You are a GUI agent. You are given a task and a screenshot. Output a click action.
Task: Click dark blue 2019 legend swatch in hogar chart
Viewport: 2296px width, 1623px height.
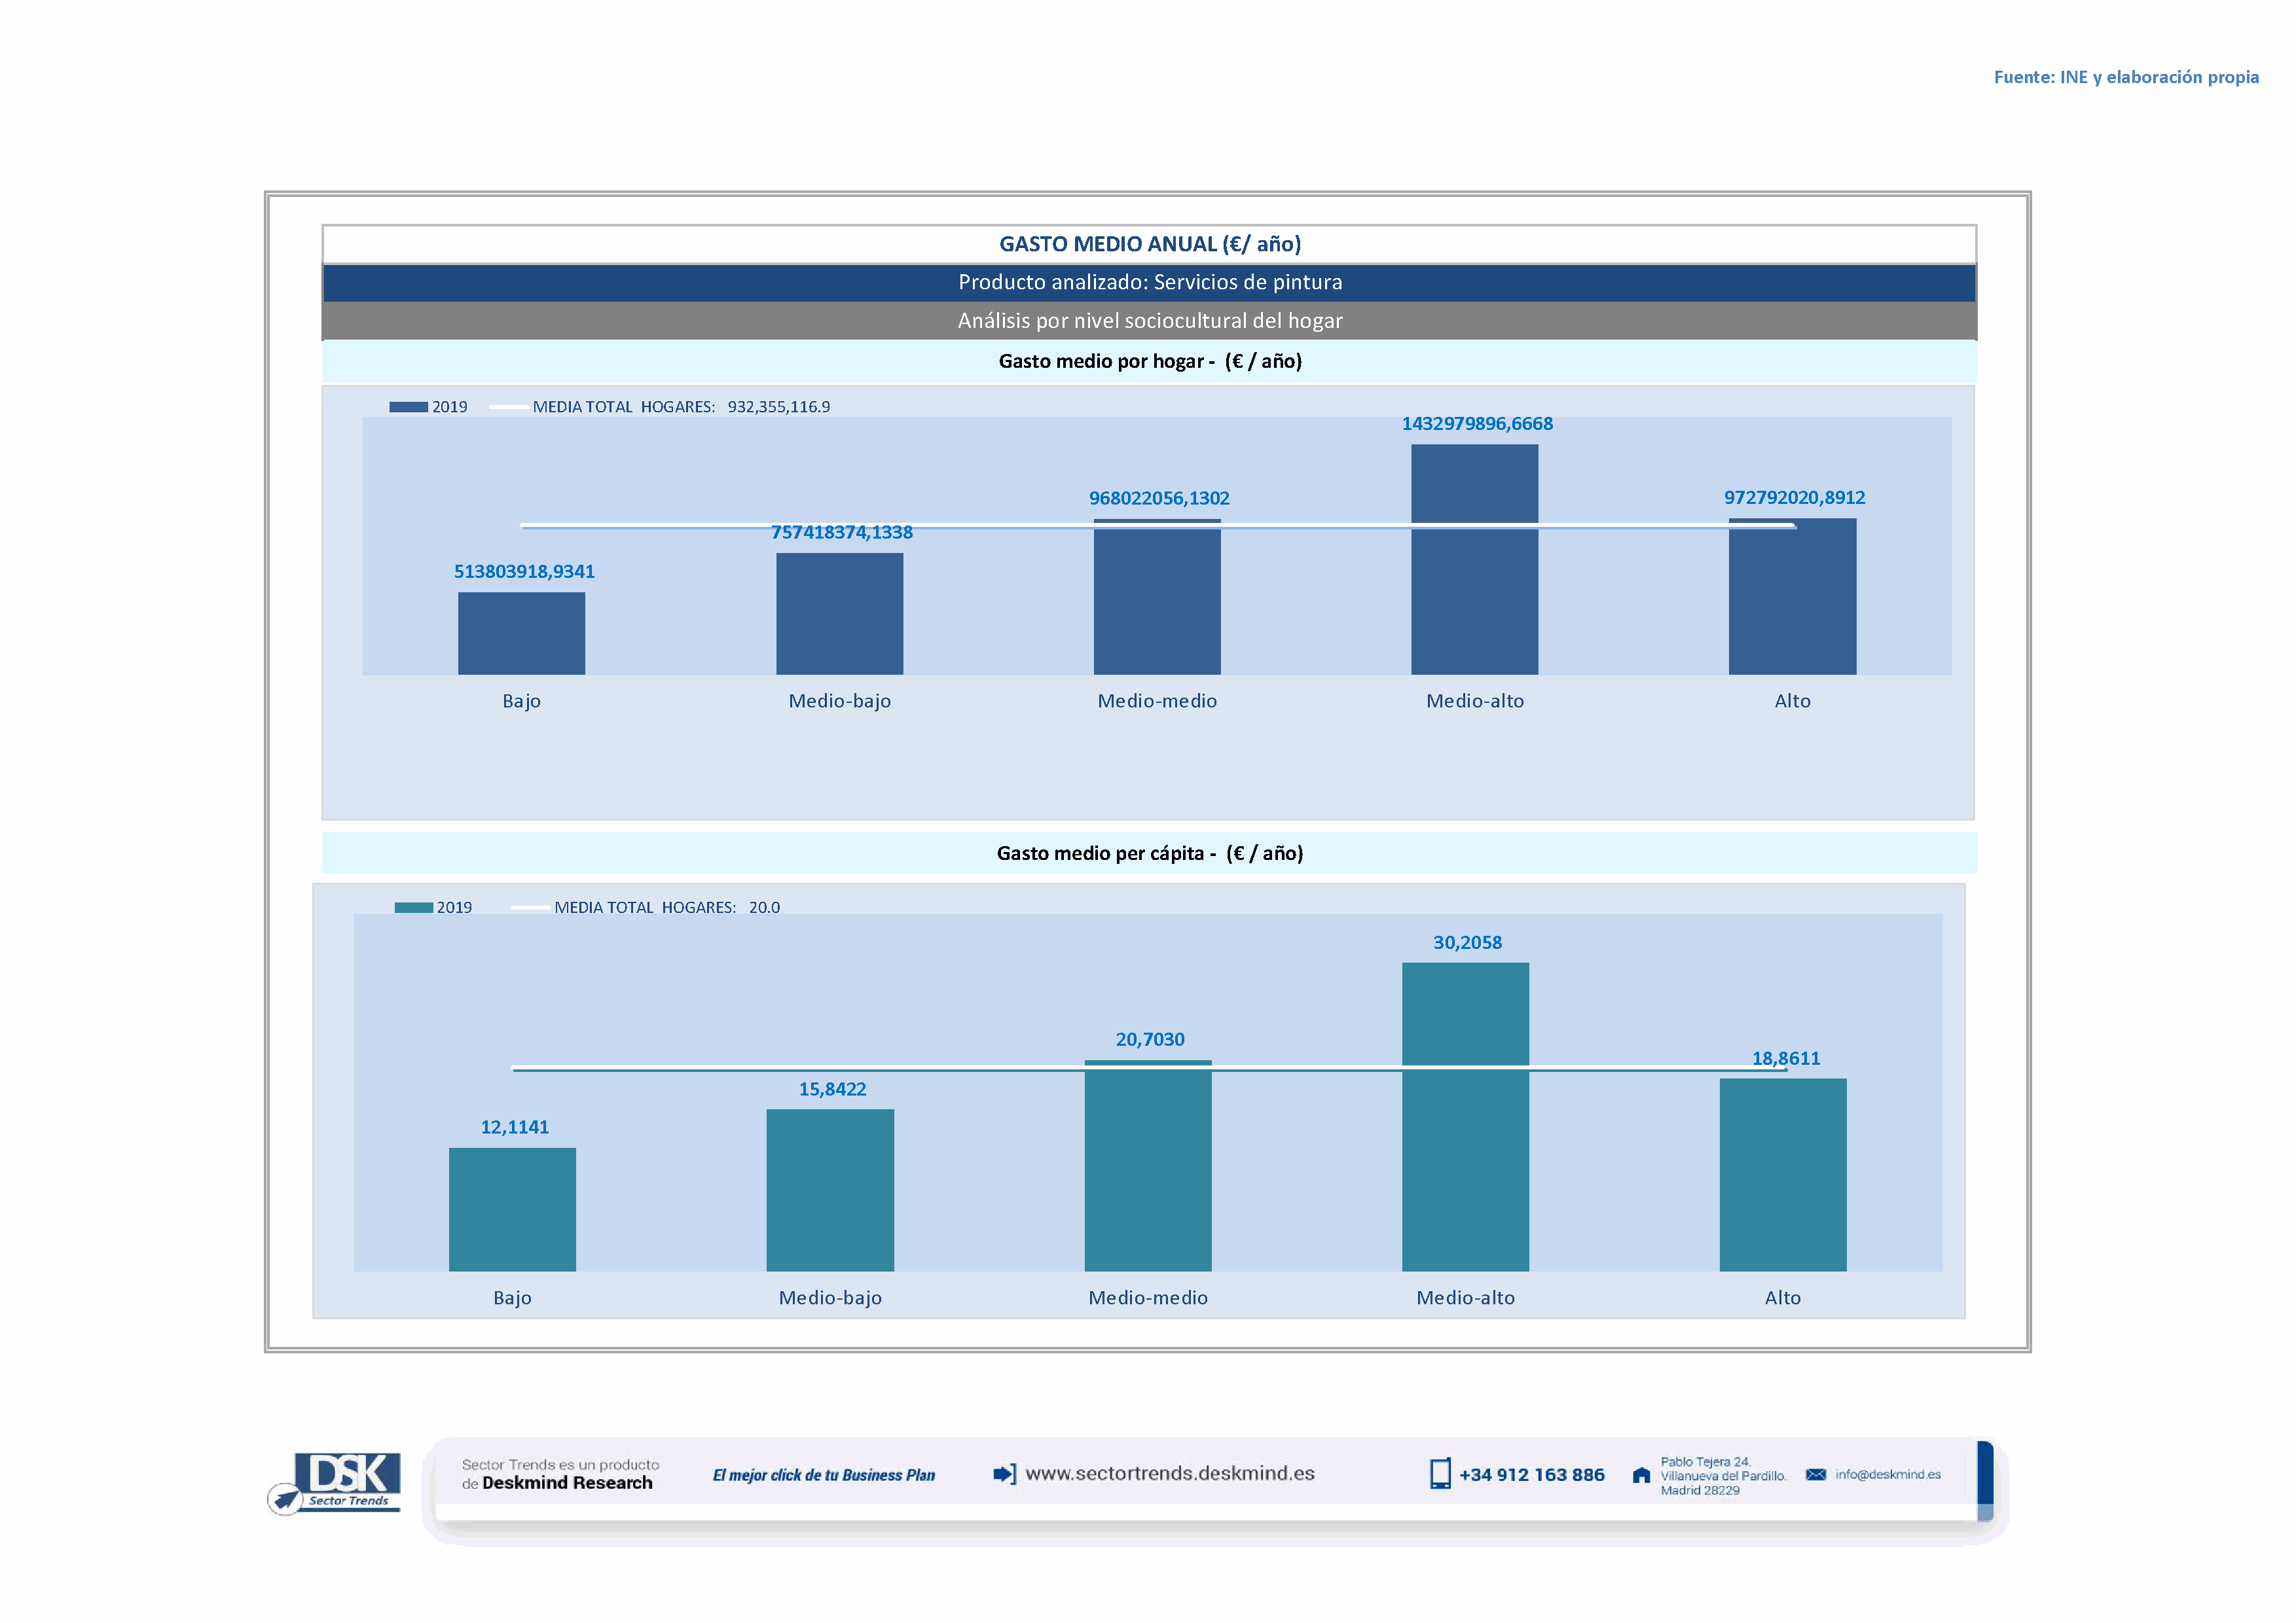pos(408,407)
